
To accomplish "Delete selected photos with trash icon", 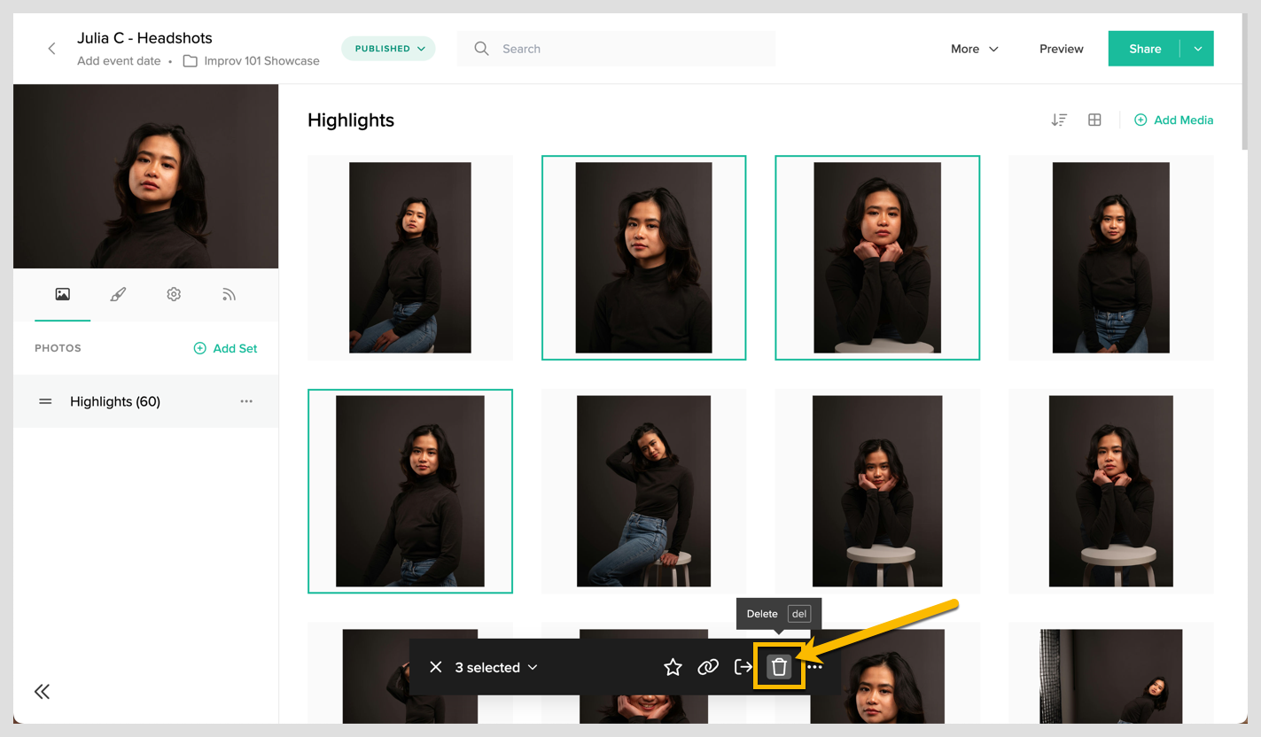I will coord(779,667).
